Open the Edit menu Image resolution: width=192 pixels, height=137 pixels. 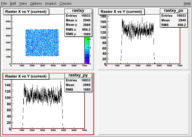(x=13, y=3)
